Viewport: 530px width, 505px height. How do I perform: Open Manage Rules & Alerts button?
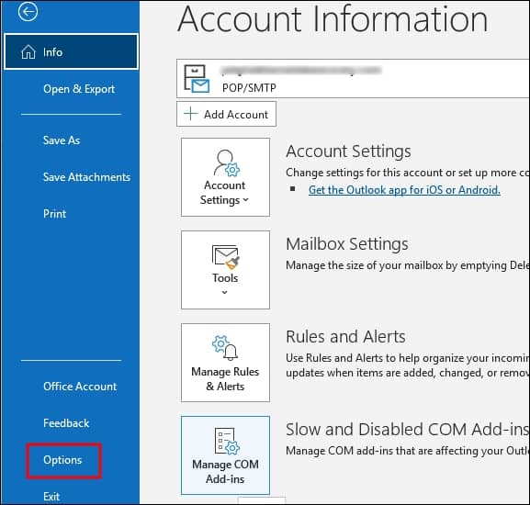225,363
